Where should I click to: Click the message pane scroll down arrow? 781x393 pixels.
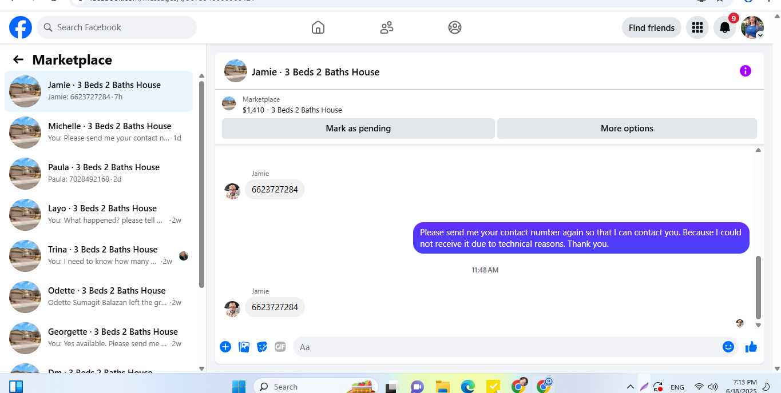point(759,325)
